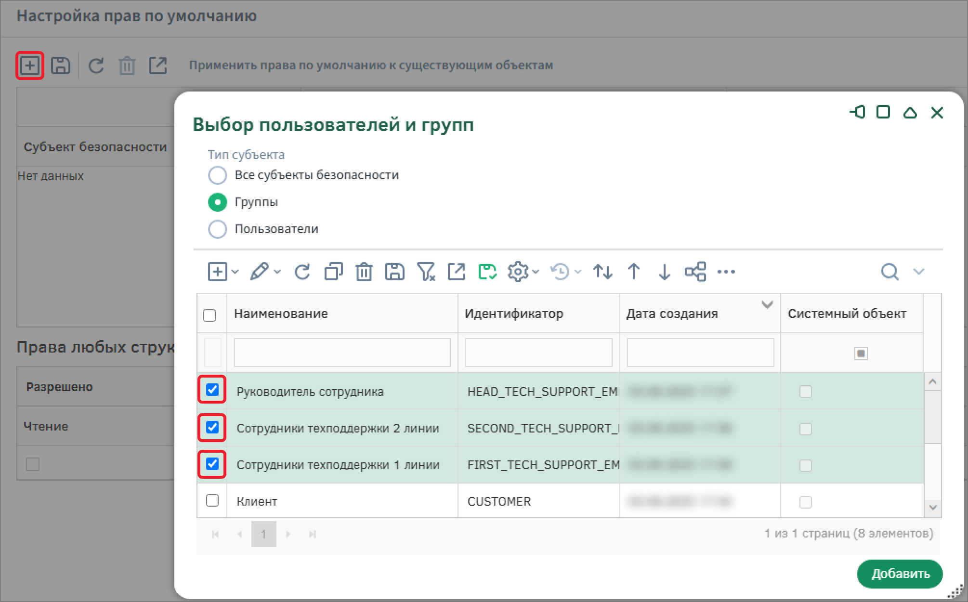The height and width of the screenshot is (602, 968).
Task: Click the save icon in background toolbar
Action: (x=61, y=65)
